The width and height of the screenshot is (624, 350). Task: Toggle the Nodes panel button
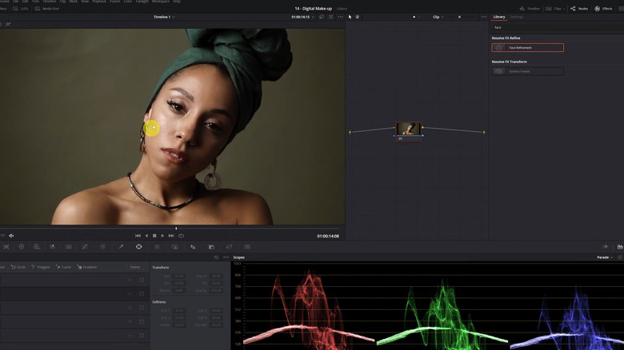(x=579, y=8)
